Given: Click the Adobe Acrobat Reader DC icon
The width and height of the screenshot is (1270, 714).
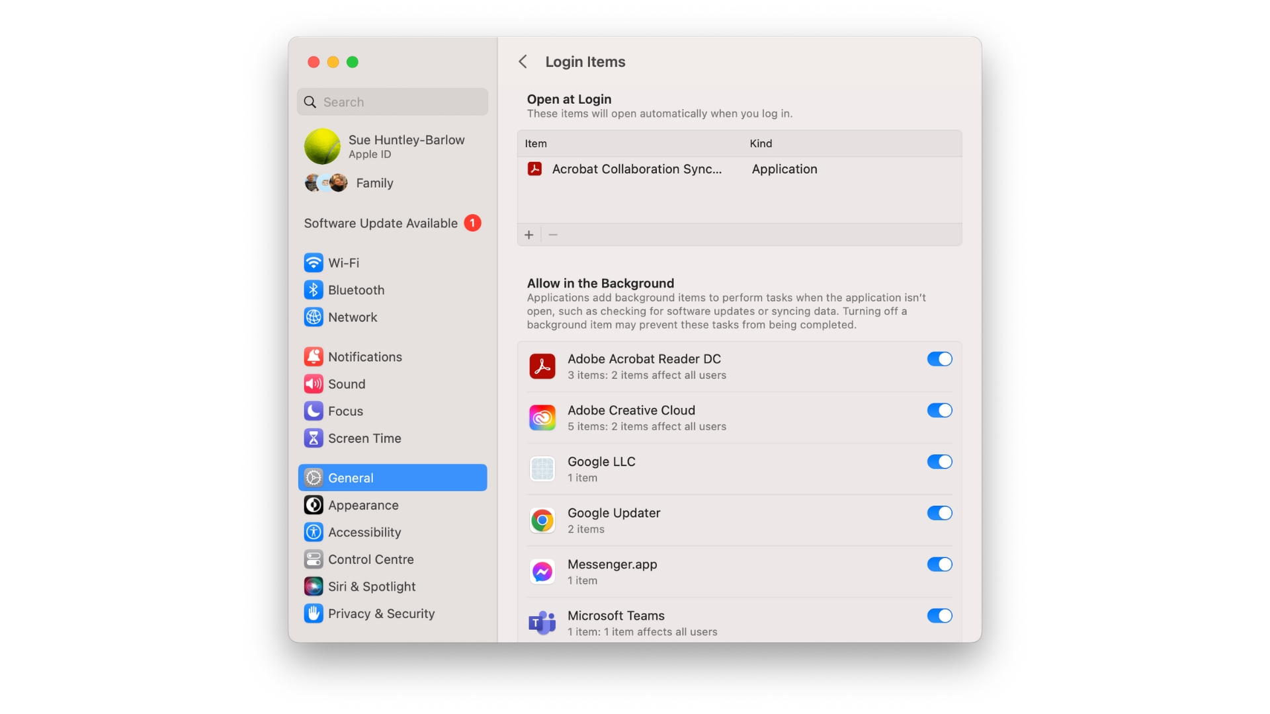Looking at the screenshot, I should [542, 366].
